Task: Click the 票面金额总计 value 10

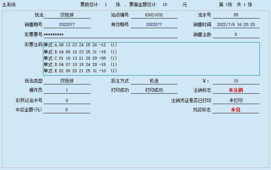Action: [165, 5]
